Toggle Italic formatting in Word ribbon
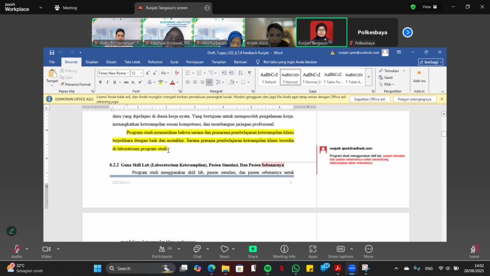Viewport: 490px width, 276px height. click(x=107, y=82)
